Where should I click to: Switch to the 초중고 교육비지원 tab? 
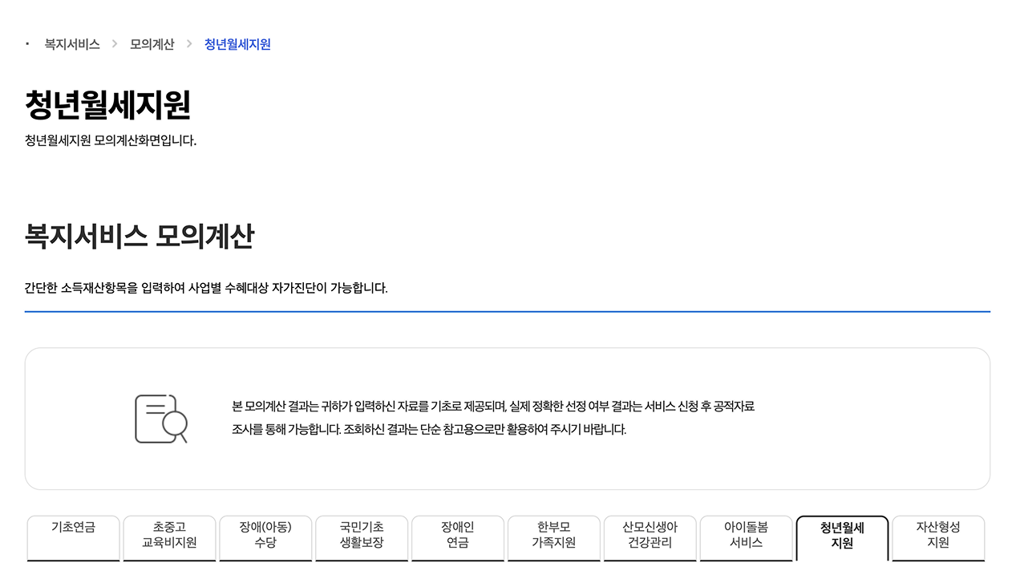point(169,538)
